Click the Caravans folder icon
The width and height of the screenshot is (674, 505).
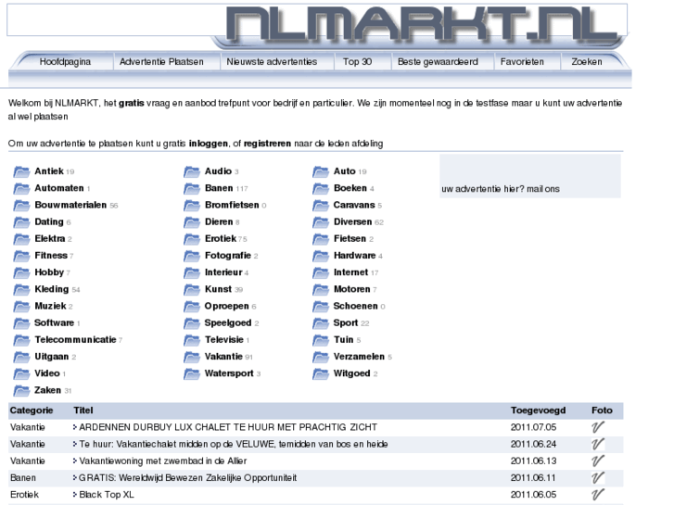[321, 205]
